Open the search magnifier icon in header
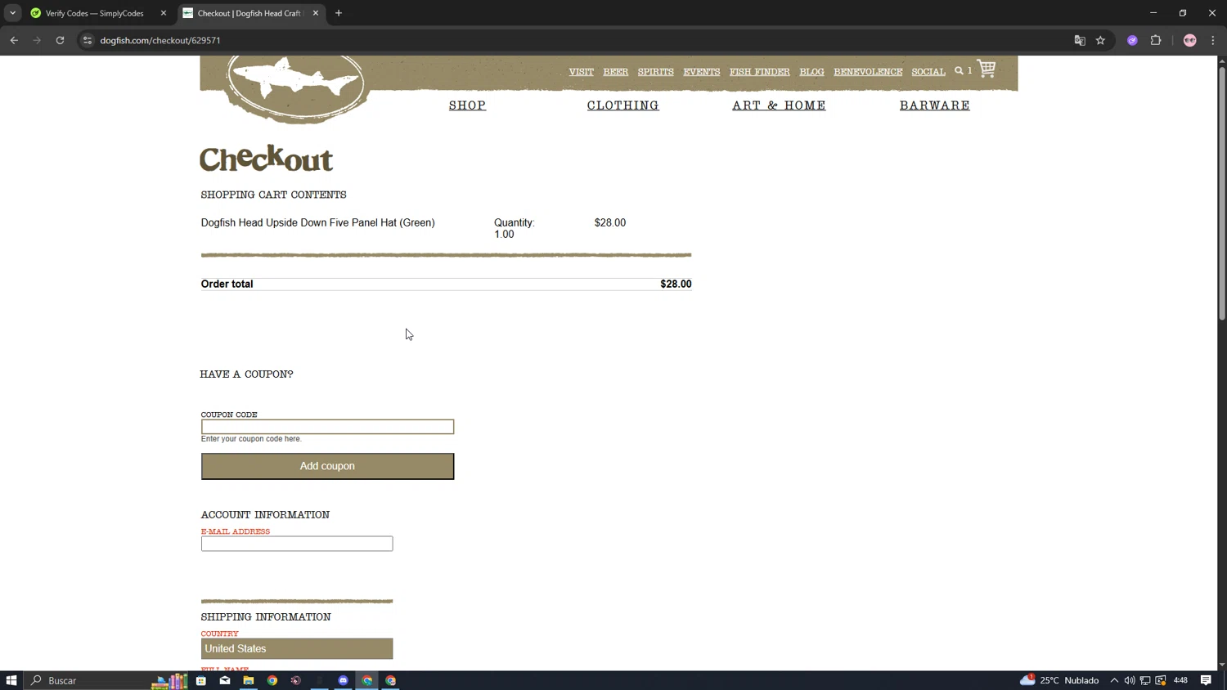This screenshot has height=690, width=1227. tap(959, 71)
